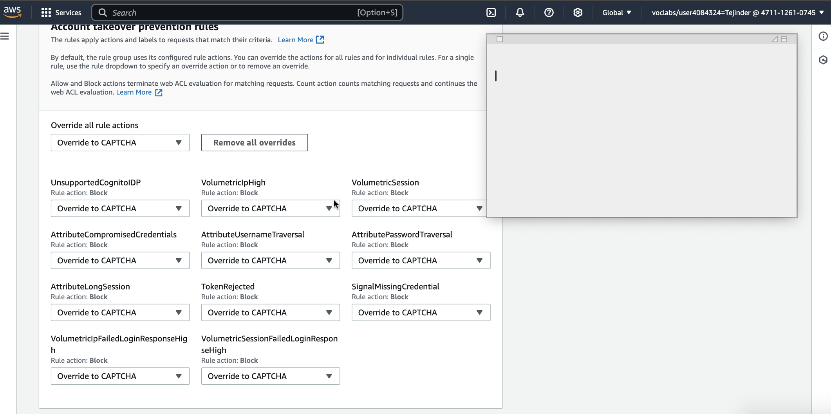Open the AttributeUsernameTraversal override dropdown

[x=270, y=261]
